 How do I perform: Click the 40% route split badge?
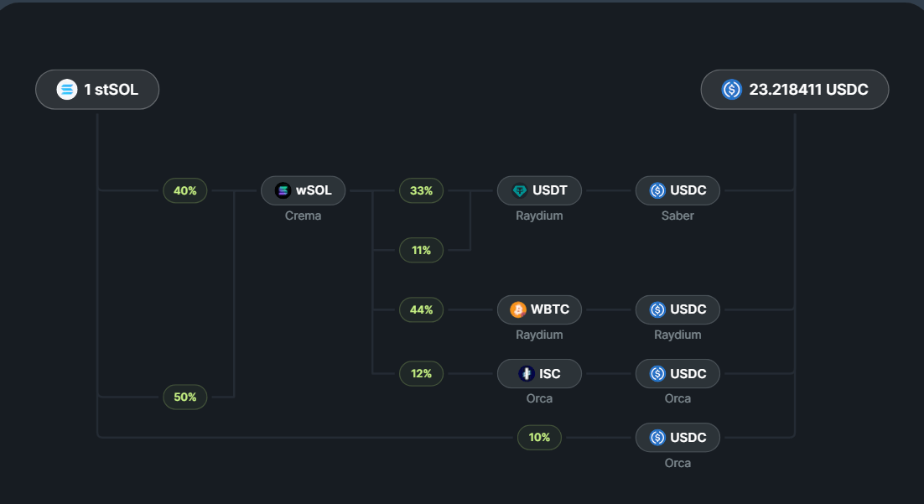coord(184,190)
